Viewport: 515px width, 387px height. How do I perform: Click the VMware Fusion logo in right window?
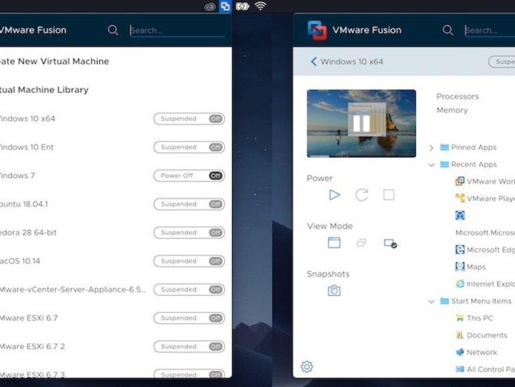[317, 30]
